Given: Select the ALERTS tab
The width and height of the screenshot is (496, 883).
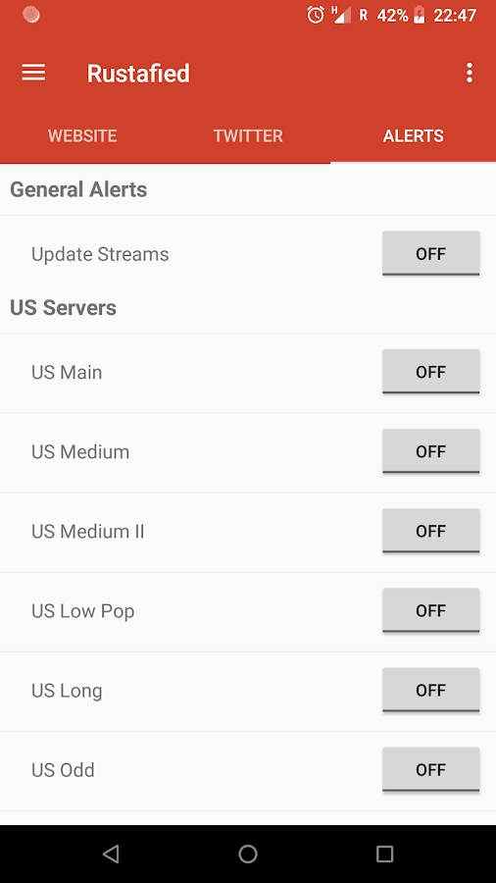Looking at the screenshot, I should tap(414, 135).
